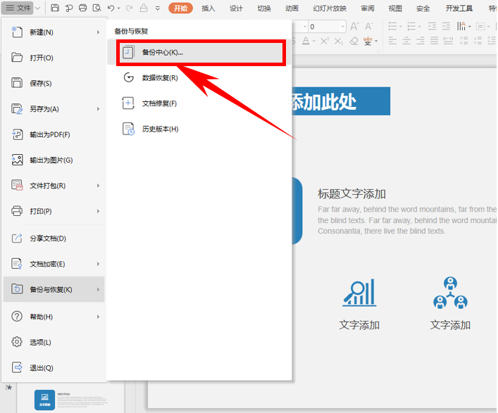Viewport: 498px width, 413px height.
Task: Click the Undo arrow icon
Action: point(111,8)
